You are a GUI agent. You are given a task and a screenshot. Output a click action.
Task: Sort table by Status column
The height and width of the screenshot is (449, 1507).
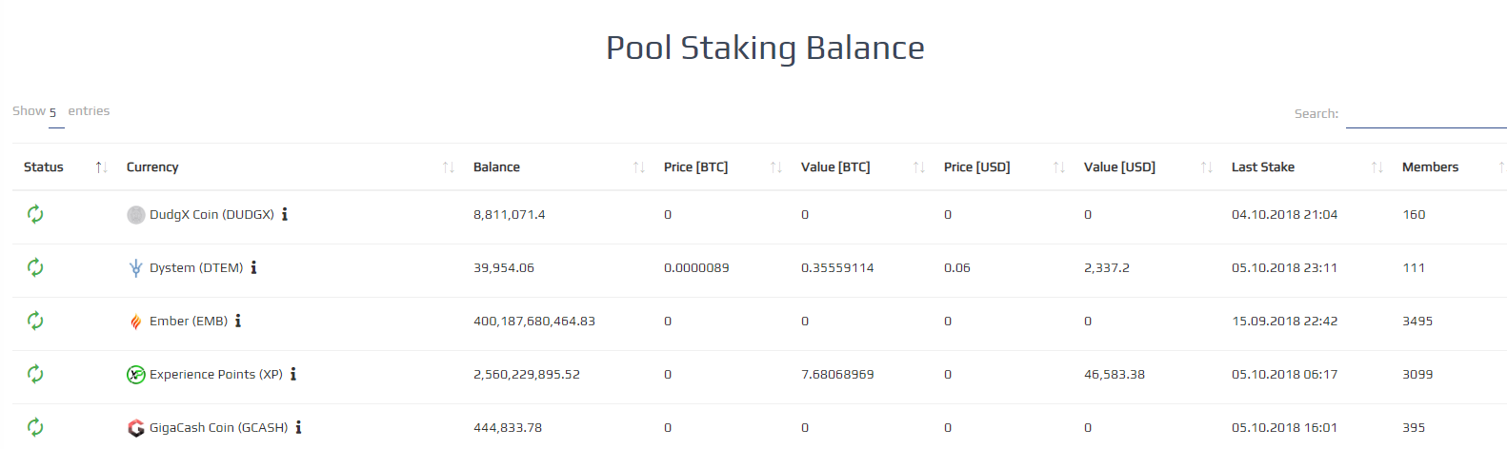click(63, 167)
